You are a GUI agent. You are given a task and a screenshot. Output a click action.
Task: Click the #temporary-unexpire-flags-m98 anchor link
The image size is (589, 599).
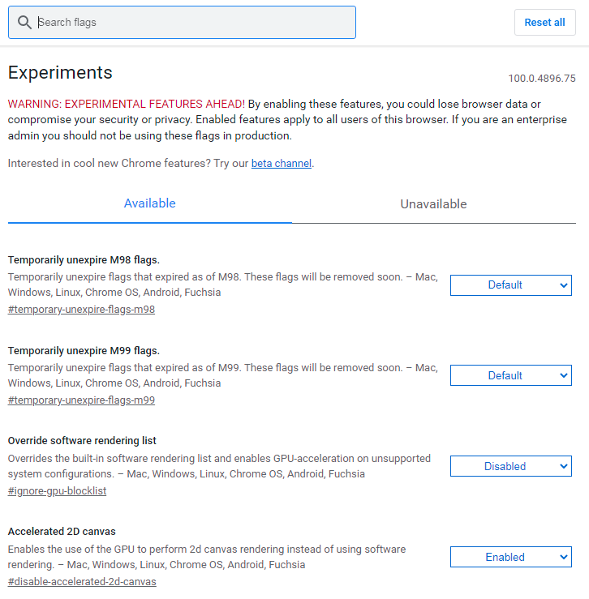tap(81, 310)
